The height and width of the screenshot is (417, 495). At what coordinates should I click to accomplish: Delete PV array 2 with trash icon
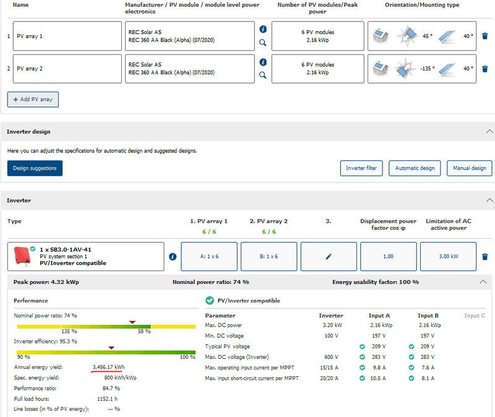[x=485, y=69]
